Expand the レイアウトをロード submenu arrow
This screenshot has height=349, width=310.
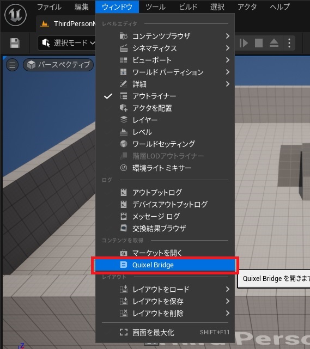[227, 289]
